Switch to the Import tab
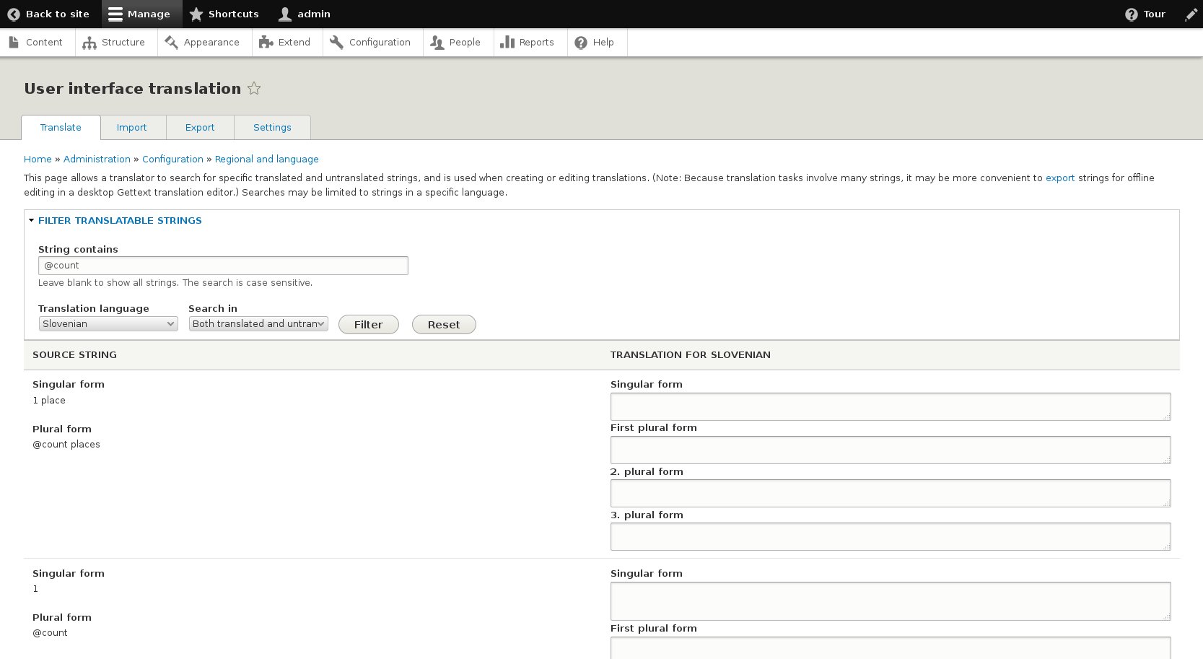1203x659 pixels. tap(132, 127)
